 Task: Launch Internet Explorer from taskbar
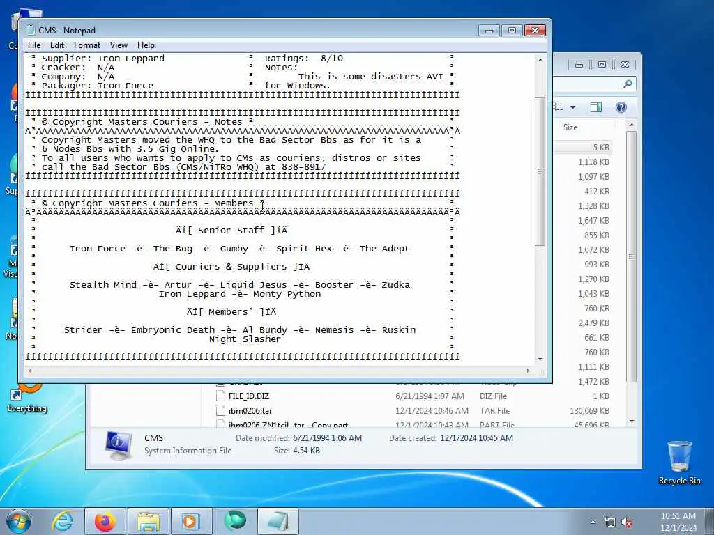pos(62,521)
